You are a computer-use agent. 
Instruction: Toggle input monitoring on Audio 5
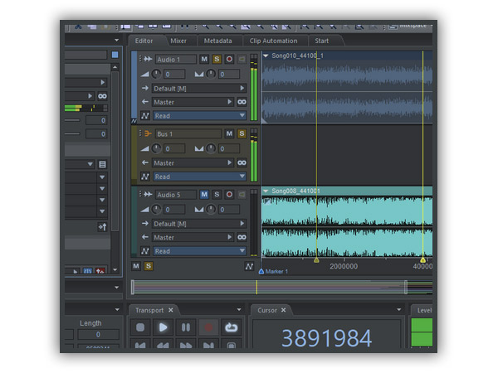point(242,195)
